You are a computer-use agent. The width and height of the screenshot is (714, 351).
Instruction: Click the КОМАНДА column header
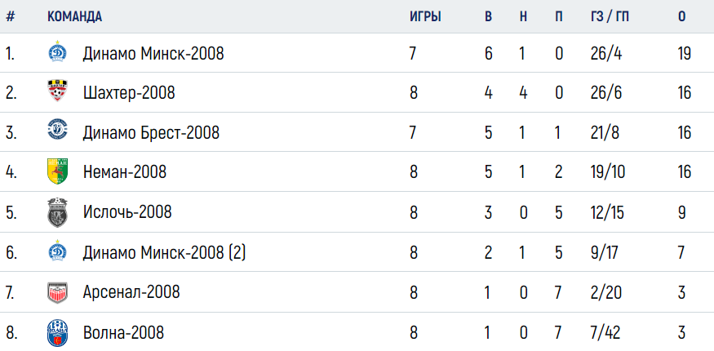75,17
